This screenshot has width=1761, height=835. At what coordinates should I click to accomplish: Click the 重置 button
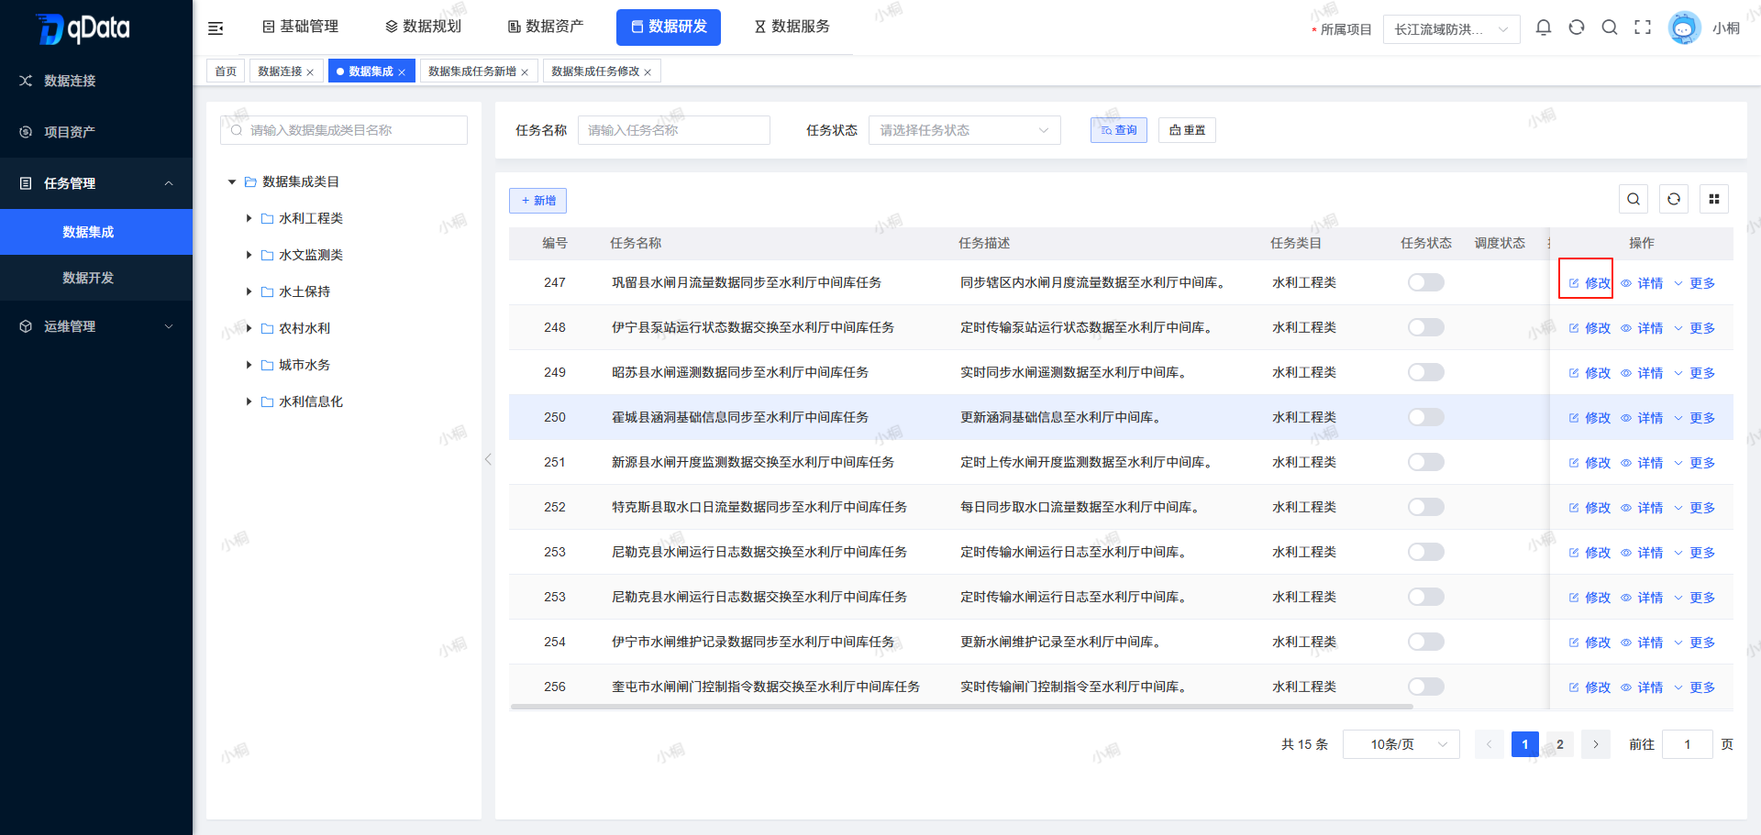click(1187, 130)
